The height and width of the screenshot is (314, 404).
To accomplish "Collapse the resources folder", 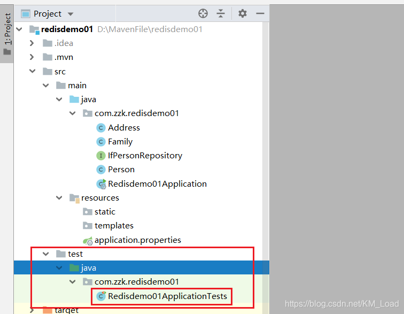I will [x=59, y=198].
